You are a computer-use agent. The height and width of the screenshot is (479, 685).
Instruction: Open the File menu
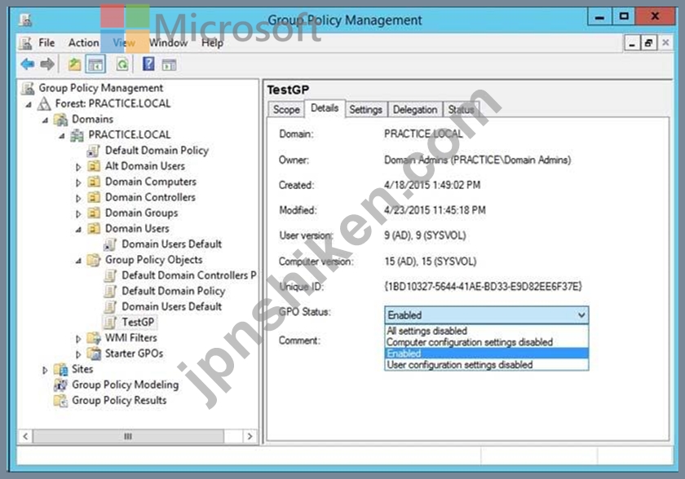point(46,42)
